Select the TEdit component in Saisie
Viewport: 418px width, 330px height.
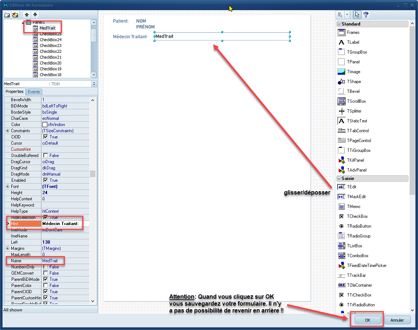(x=341, y=187)
